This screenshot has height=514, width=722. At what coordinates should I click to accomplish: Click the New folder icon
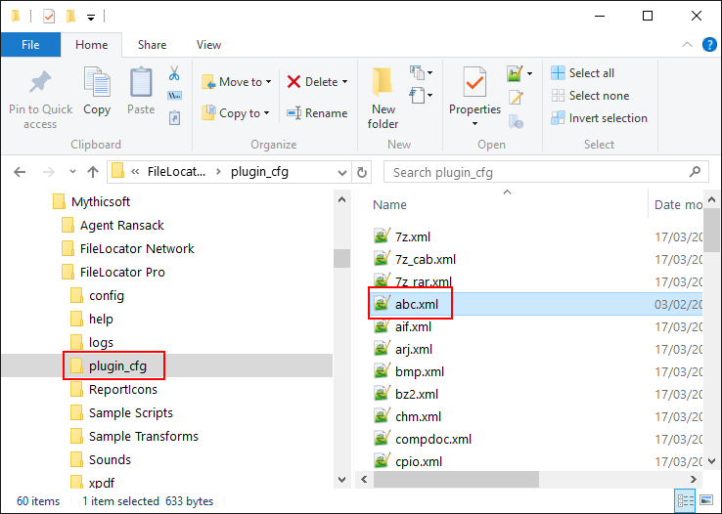pos(383,82)
